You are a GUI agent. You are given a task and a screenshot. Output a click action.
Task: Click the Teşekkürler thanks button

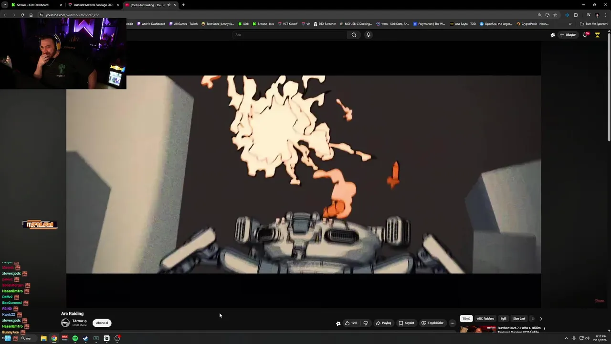tap(432, 323)
